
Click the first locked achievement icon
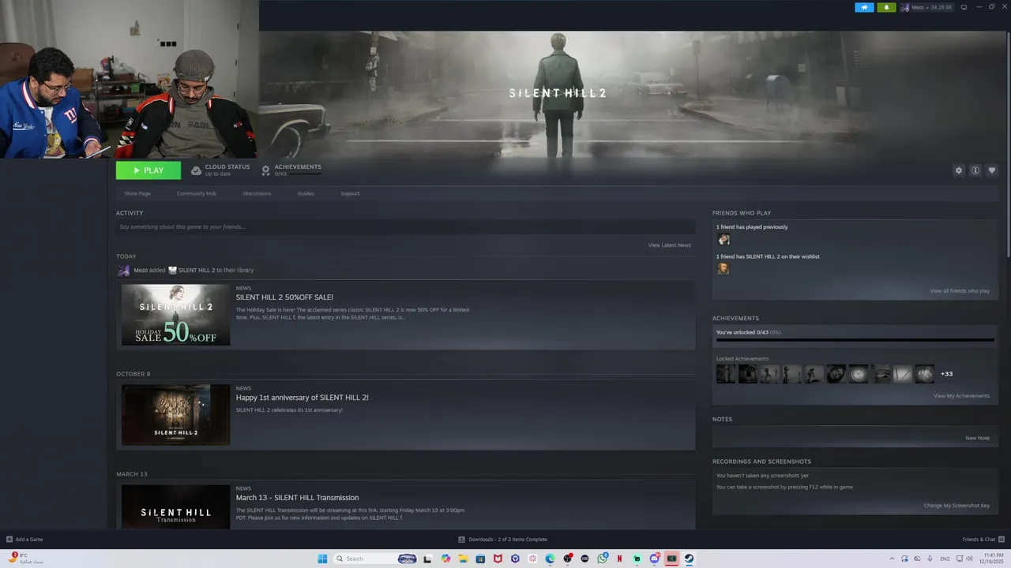725,374
